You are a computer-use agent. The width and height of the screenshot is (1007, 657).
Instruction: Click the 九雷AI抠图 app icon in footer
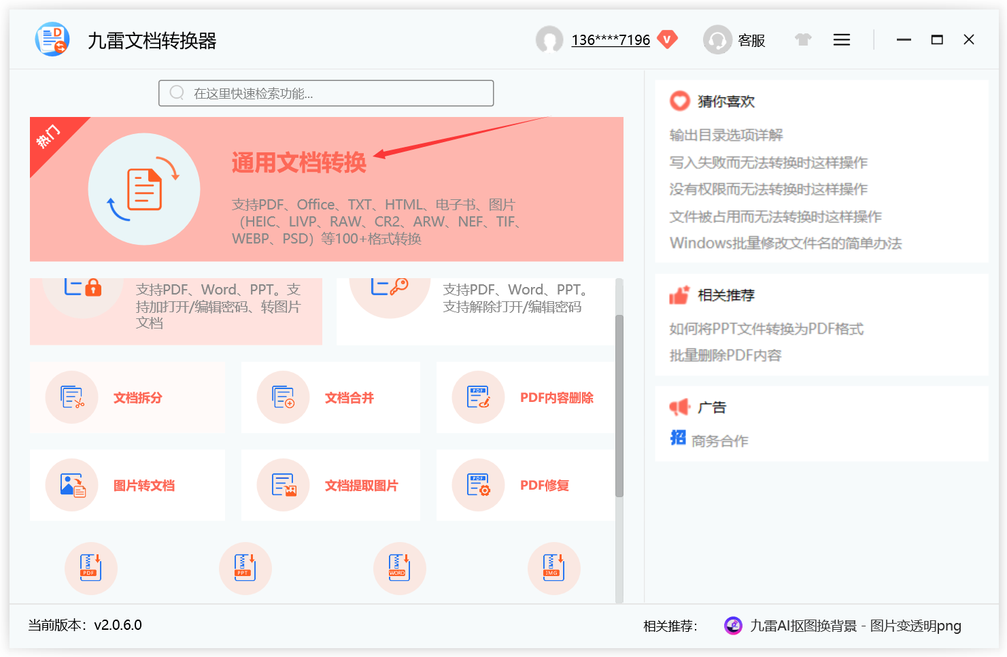733,625
